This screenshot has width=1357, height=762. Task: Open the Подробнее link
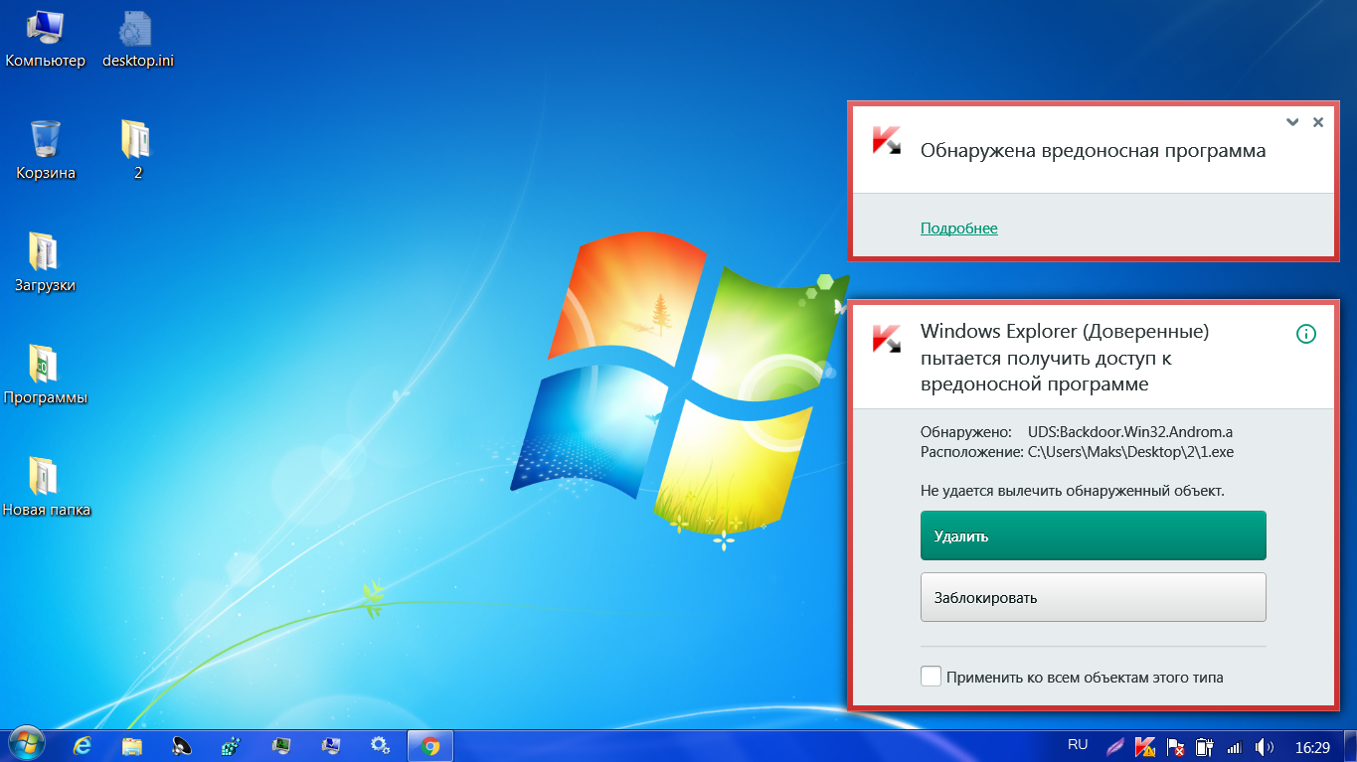click(958, 229)
